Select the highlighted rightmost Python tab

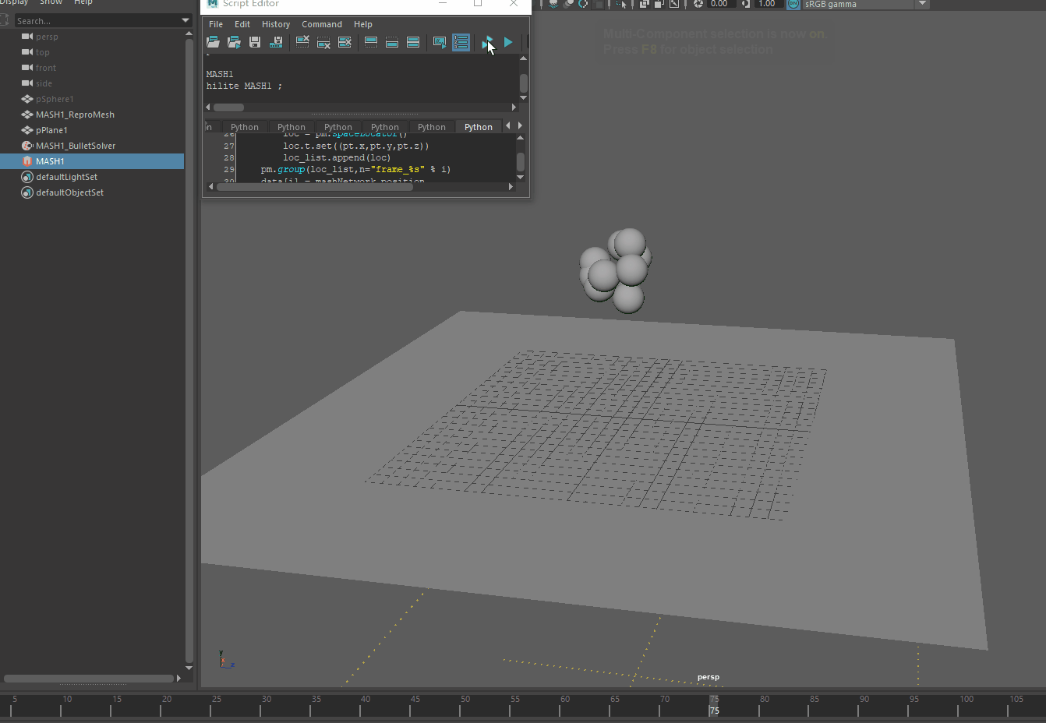point(479,127)
